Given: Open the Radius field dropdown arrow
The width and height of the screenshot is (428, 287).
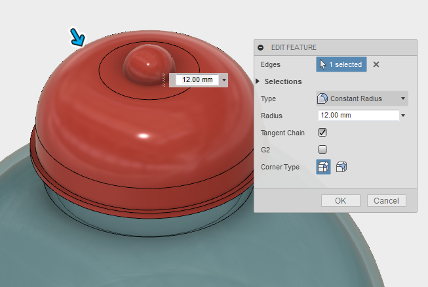Looking at the screenshot, I should click(x=403, y=116).
